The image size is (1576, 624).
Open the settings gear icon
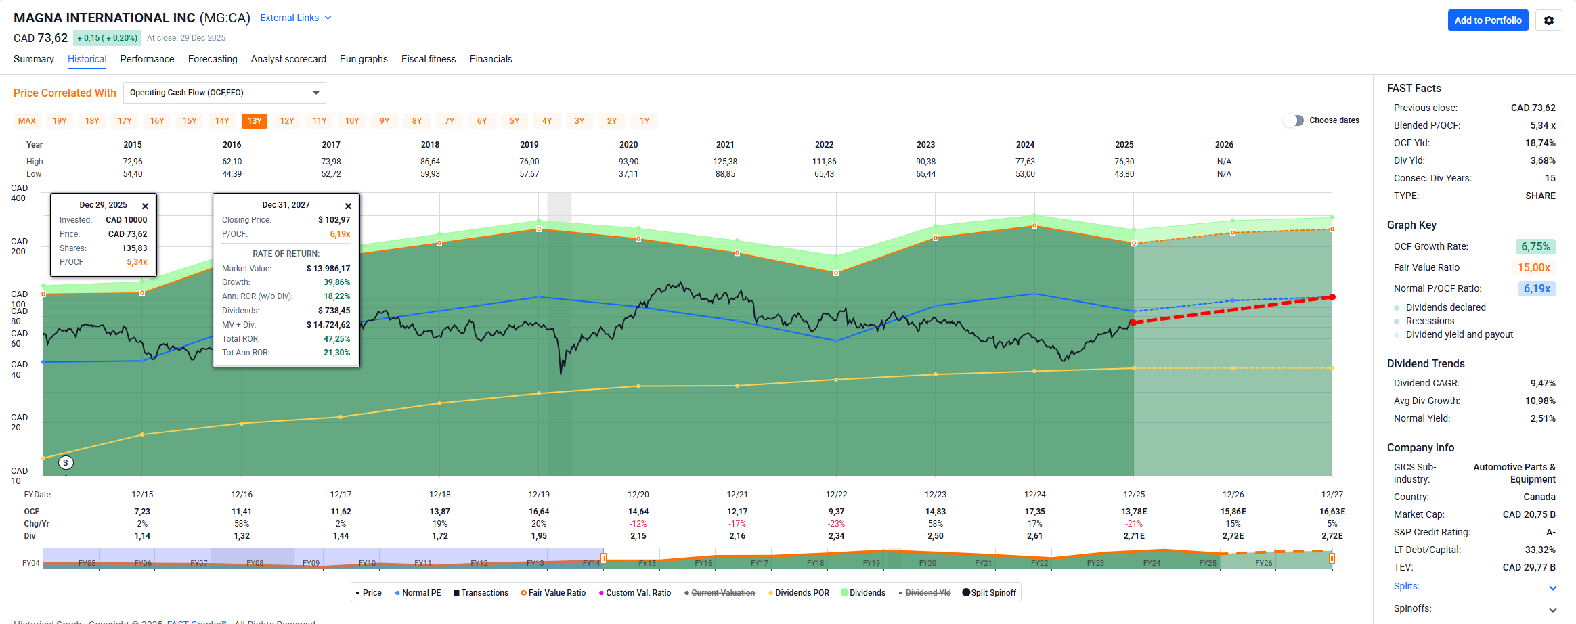click(x=1548, y=20)
